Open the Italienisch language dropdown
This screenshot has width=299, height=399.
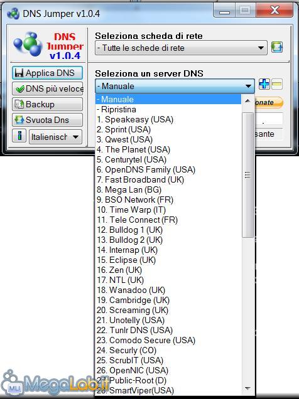[x=55, y=137]
